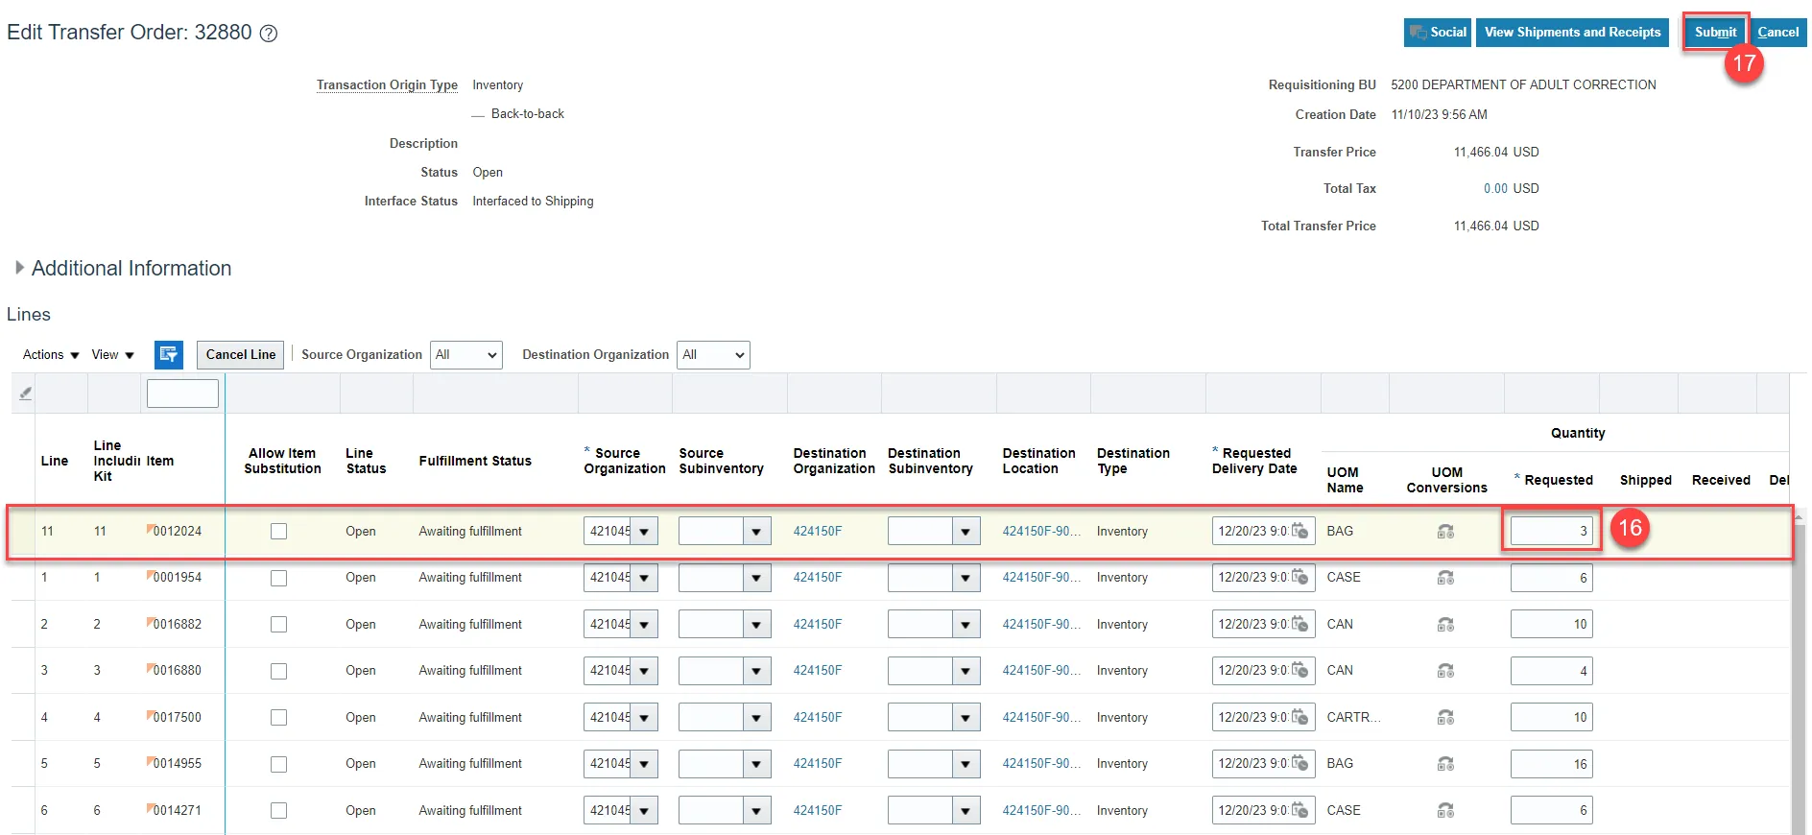Click the Submit button
Image resolution: width=1812 pixels, height=835 pixels.
1715,32
